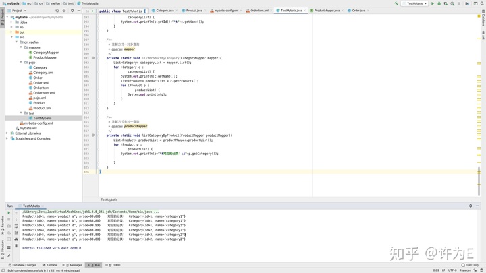Collapse the pojo package
The image size is (486, 273).
point(21,62)
